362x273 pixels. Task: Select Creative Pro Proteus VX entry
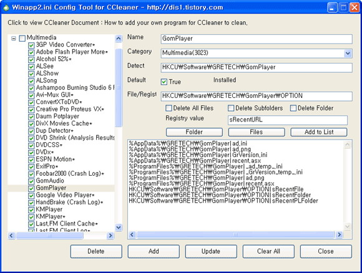click(70, 109)
